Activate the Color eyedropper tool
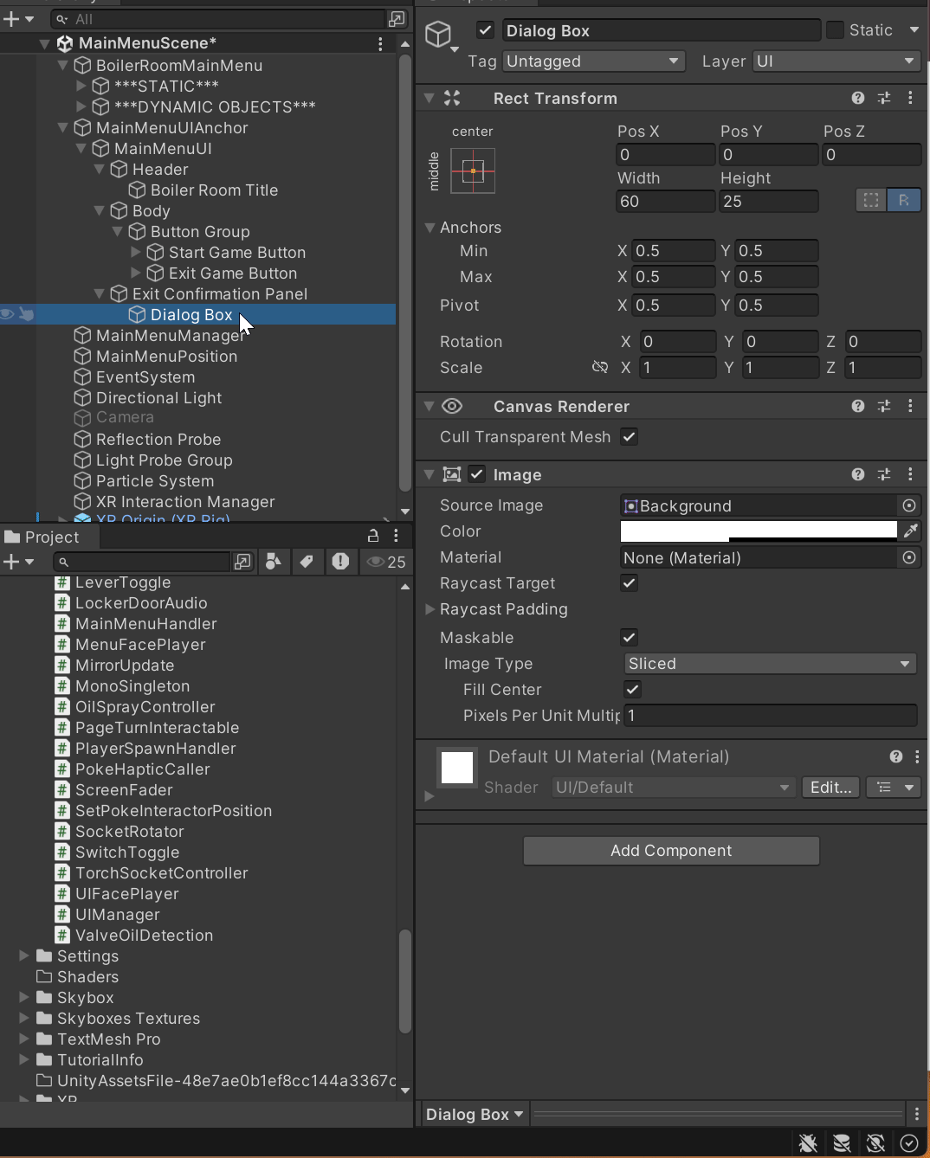 [x=910, y=531]
